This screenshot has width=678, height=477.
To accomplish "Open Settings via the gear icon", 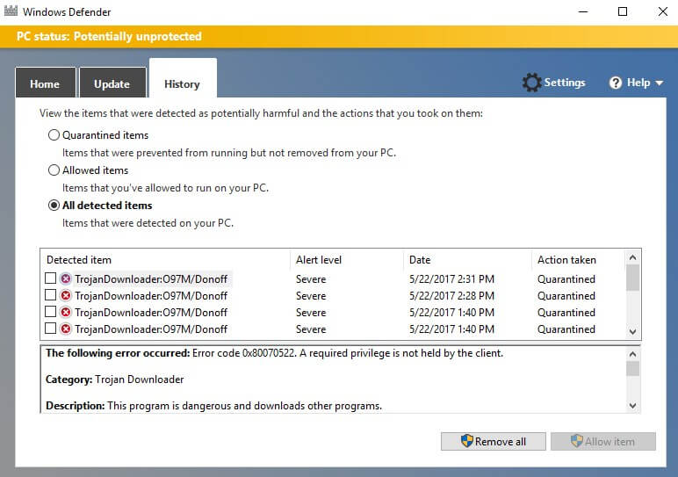I will (x=531, y=83).
